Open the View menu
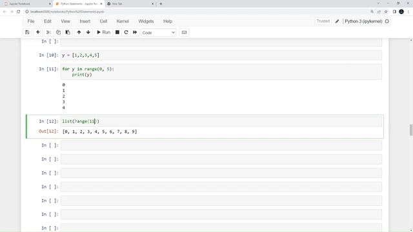The height and width of the screenshot is (232, 413). click(66, 21)
